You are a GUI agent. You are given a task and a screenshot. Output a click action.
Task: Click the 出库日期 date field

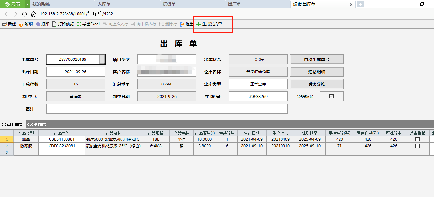pos(76,72)
